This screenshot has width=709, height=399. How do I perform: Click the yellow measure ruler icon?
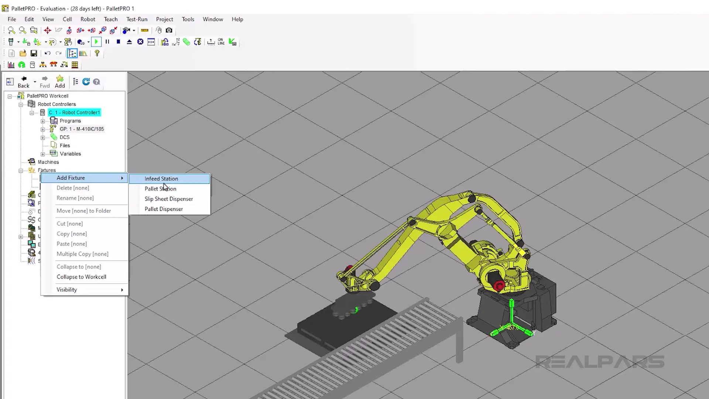click(145, 30)
